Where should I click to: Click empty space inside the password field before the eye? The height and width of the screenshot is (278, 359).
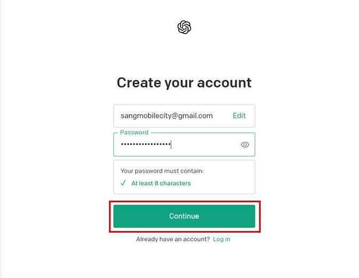click(205, 145)
